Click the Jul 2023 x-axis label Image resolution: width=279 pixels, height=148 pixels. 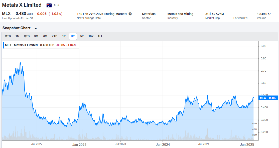pyautogui.click(x=120, y=144)
